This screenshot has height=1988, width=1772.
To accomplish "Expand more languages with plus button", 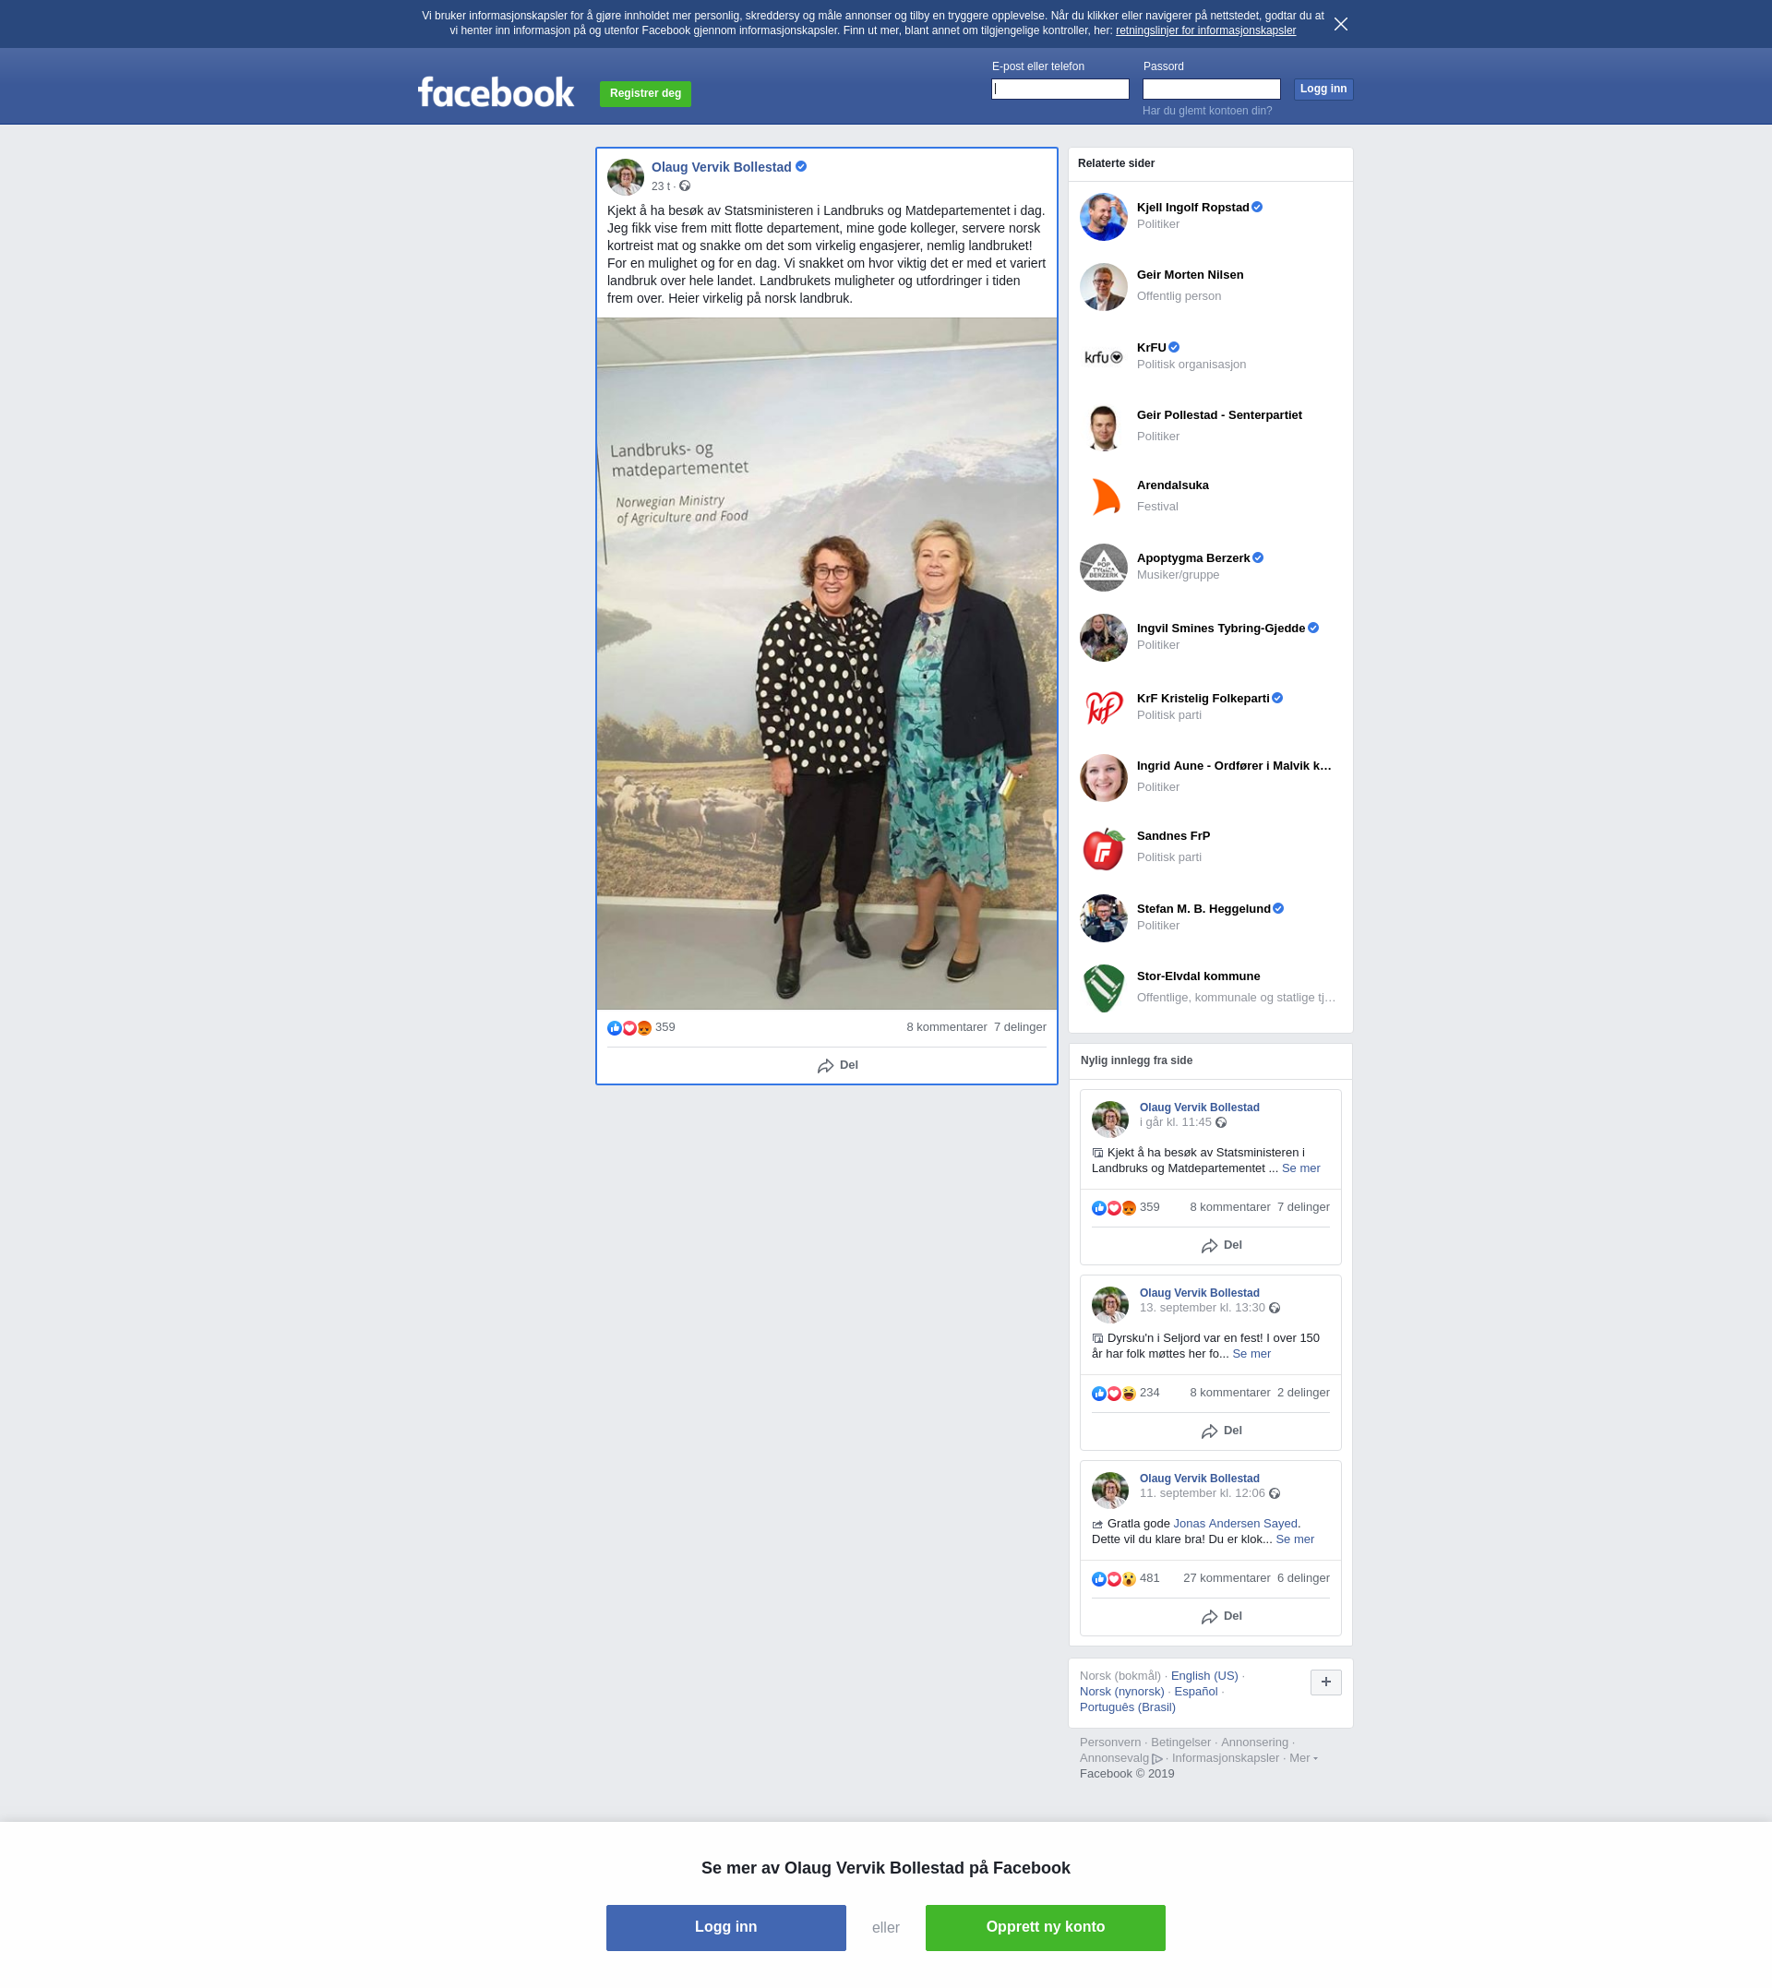I will tap(1325, 1683).
